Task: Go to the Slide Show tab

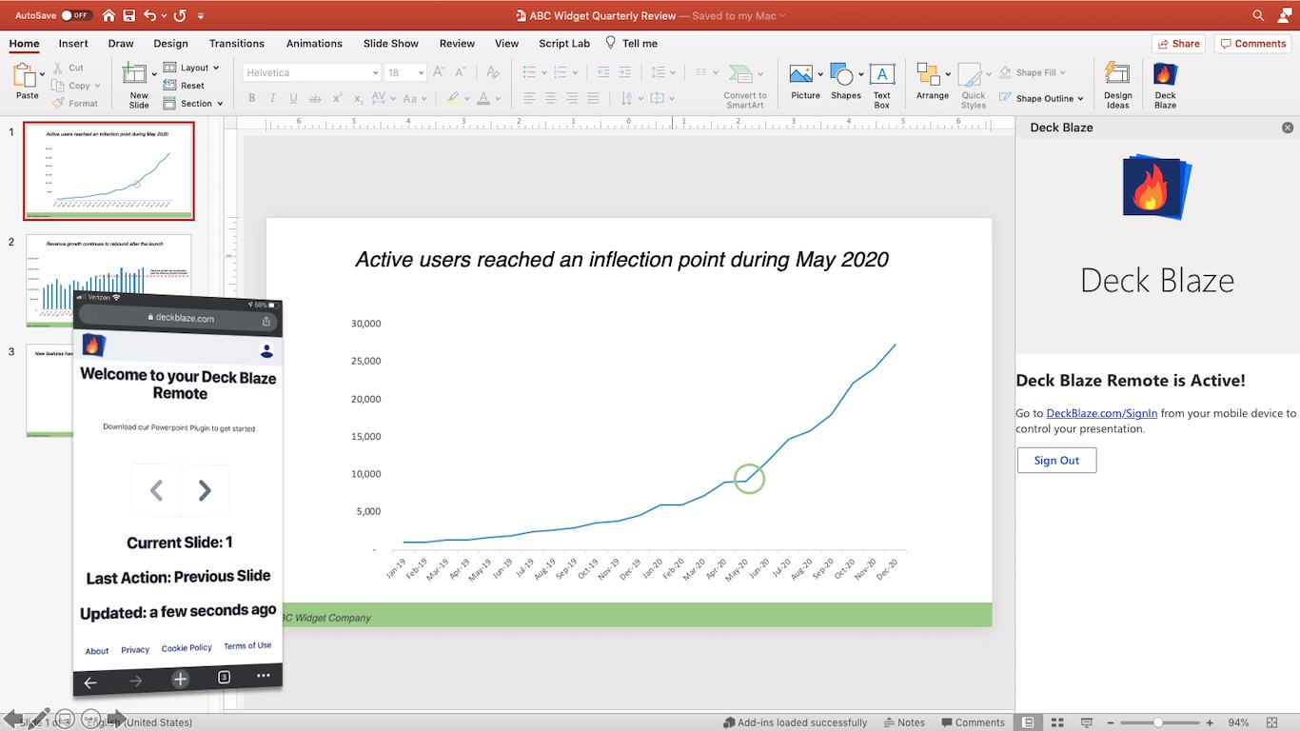Action: point(391,43)
